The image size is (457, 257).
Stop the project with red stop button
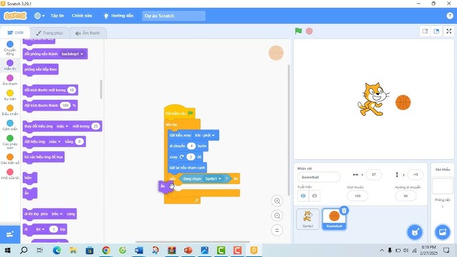pos(309,31)
